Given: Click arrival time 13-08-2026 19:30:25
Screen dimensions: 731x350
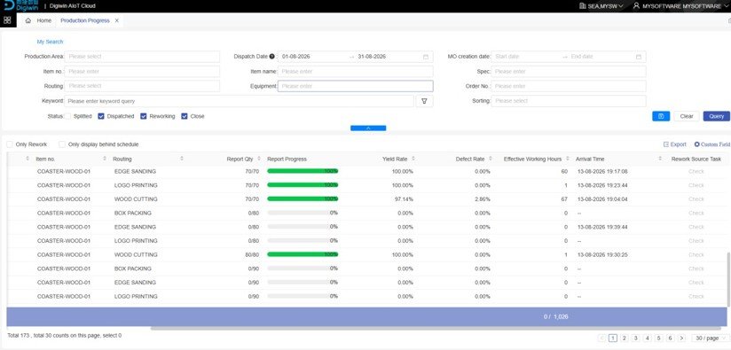Looking at the screenshot, I should [601, 255].
